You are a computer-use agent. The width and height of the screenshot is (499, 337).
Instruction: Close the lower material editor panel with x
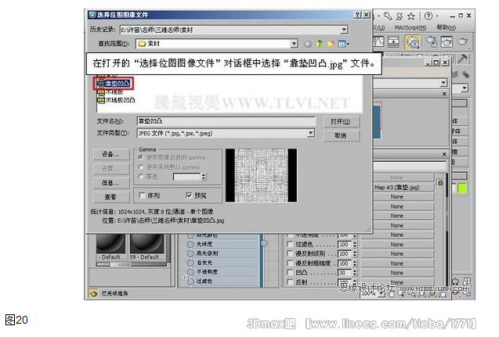click(444, 154)
